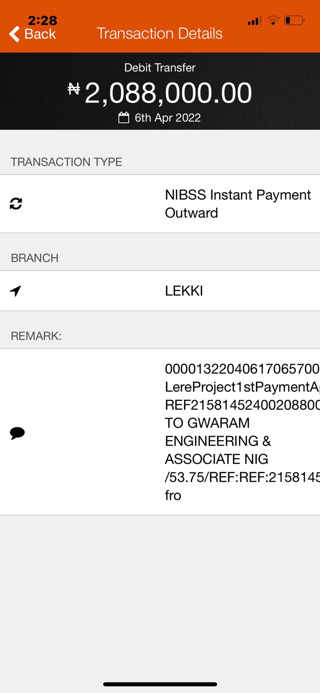Screen dimensions: 320x693
Task: Tap the speech bubble remark icon
Action: pyautogui.click(x=17, y=433)
